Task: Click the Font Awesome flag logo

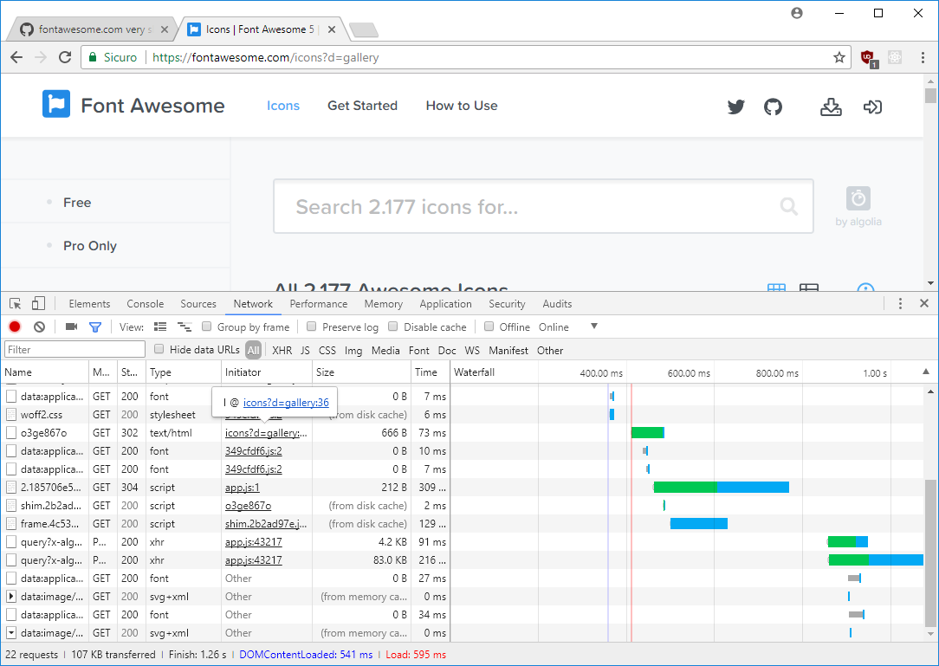Action: point(56,104)
